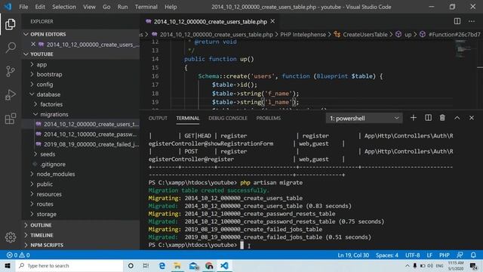Open the Windows Start menu
Screen dimensions: 483x272
pyautogui.click(x=8, y=265)
